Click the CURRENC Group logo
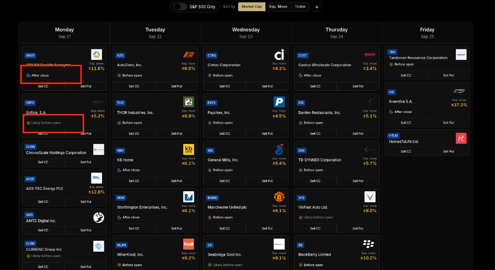495x270 pixels. coord(99,246)
